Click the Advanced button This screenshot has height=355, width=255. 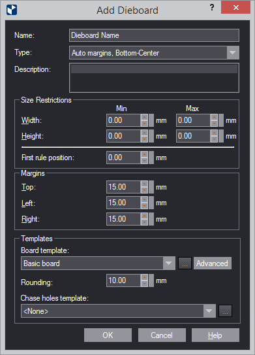(213, 263)
